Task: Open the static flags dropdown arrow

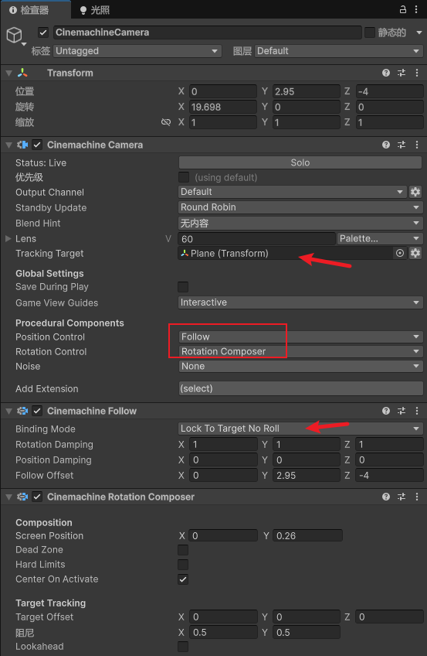Action: pyautogui.click(x=419, y=32)
